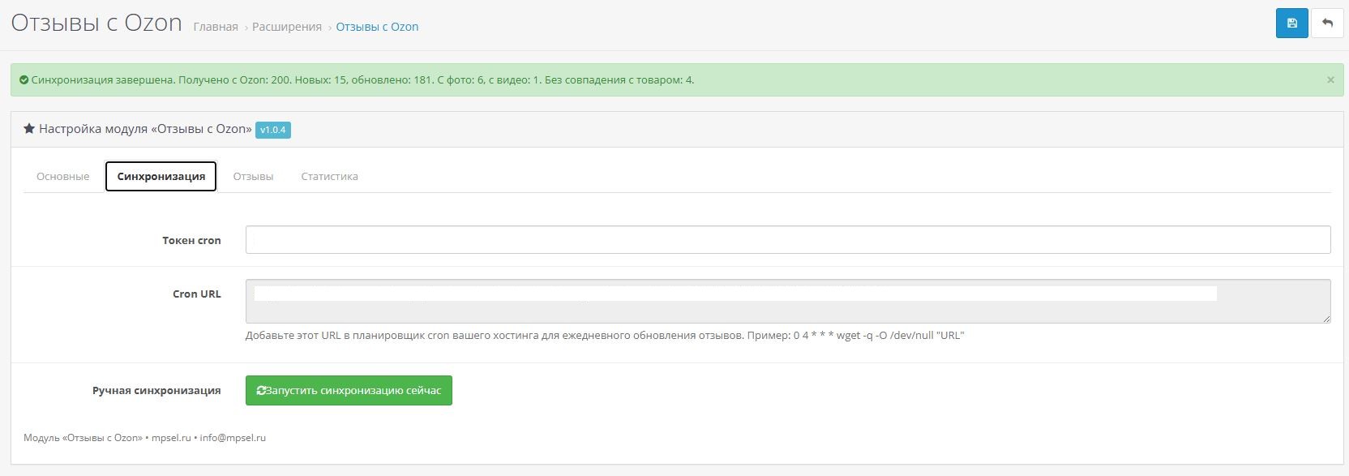The height and width of the screenshot is (476, 1349).
Task: Open the Статистика tab
Action: [329, 176]
